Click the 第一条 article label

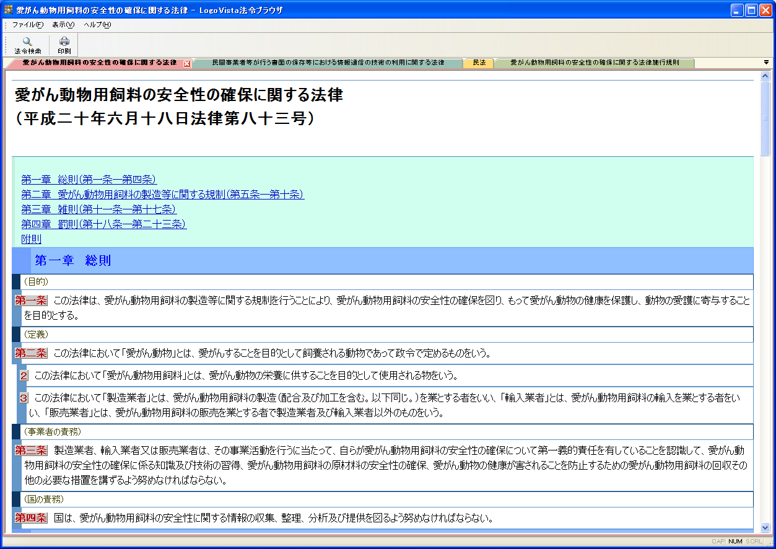pyautogui.click(x=31, y=301)
